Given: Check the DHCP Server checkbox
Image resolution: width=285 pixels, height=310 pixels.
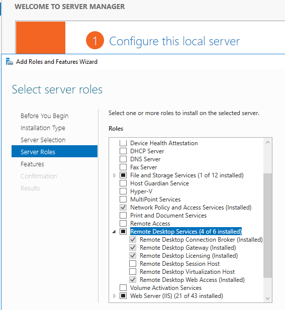Looking at the screenshot, I should [x=123, y=151].
